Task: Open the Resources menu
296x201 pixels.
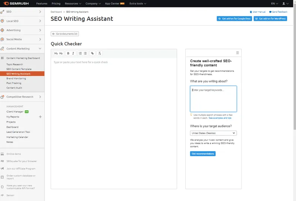Action: pyautogui.click(x=73, y=3)
